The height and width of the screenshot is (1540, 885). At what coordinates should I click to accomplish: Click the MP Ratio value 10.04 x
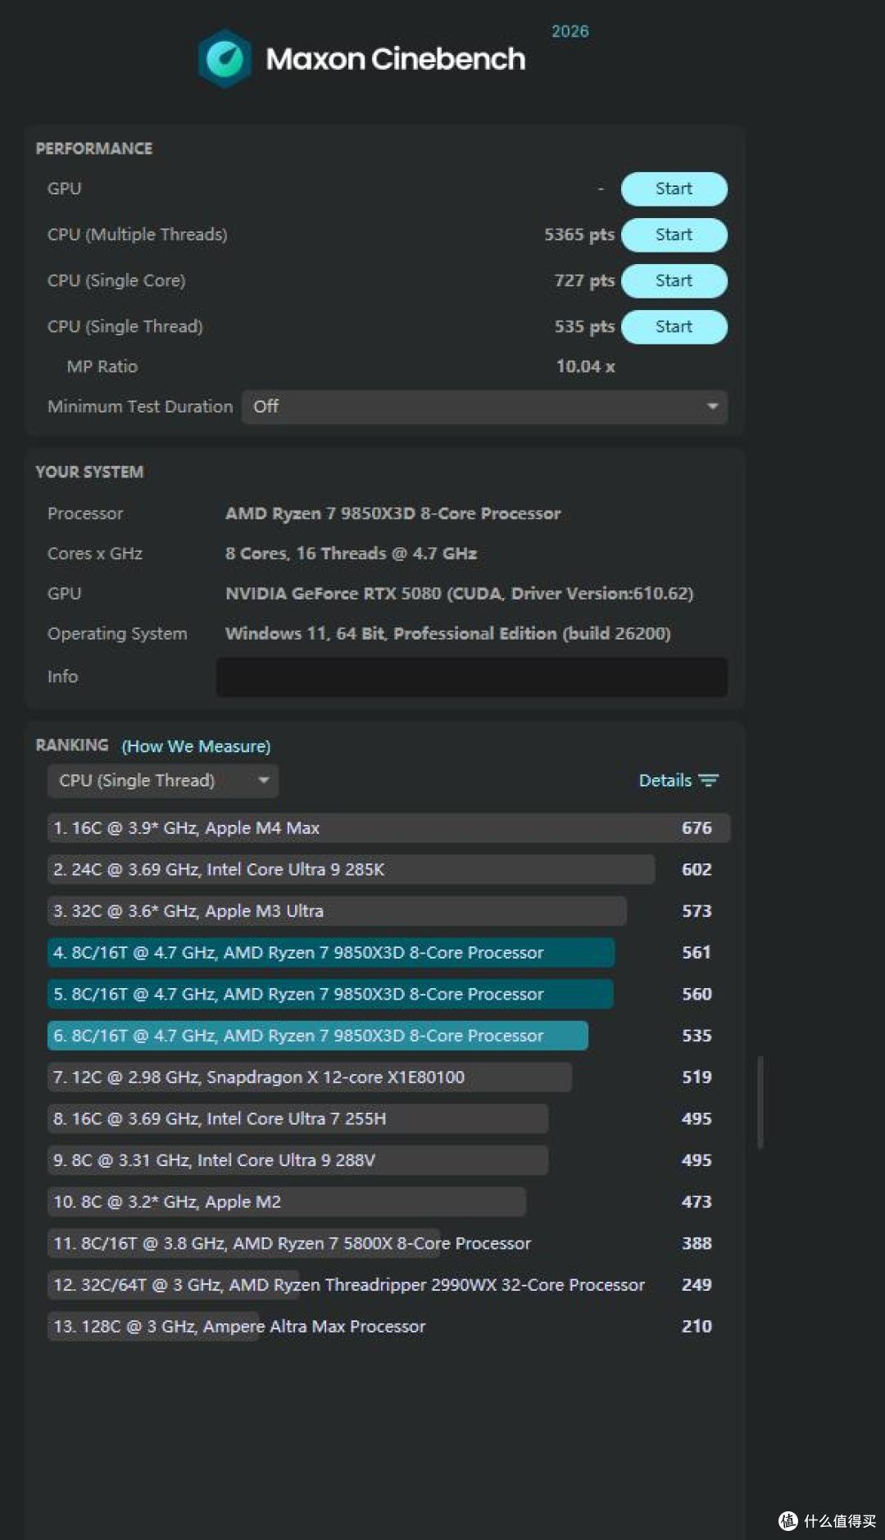[585, 367]
